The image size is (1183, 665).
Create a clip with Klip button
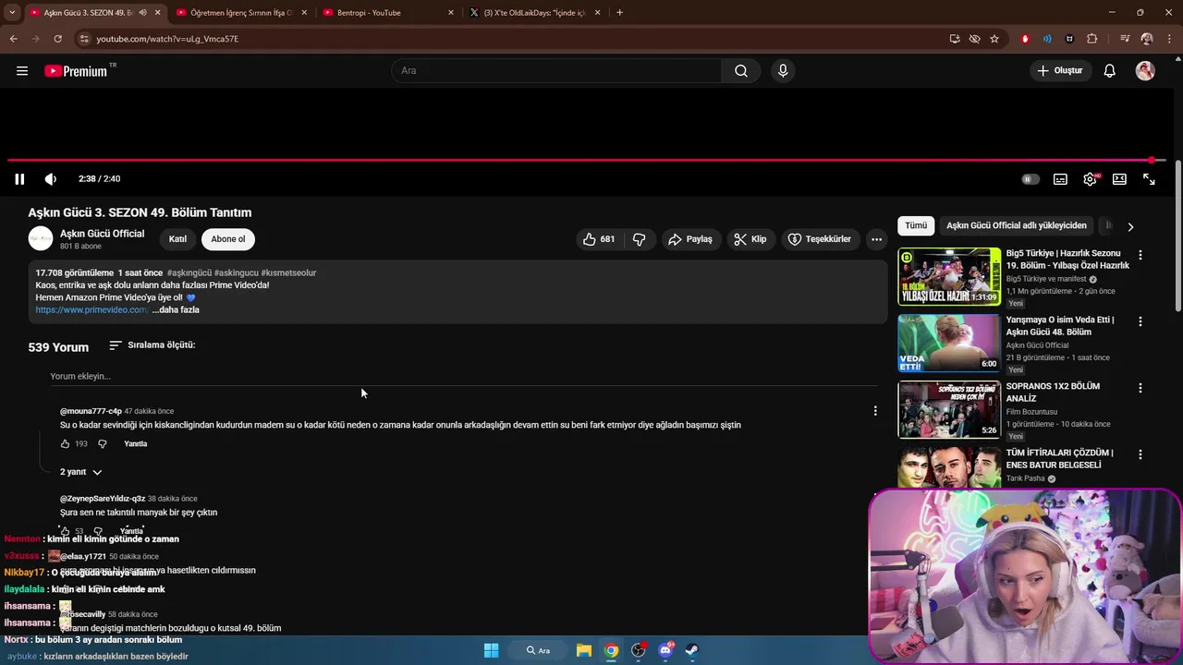pos(750,239)
